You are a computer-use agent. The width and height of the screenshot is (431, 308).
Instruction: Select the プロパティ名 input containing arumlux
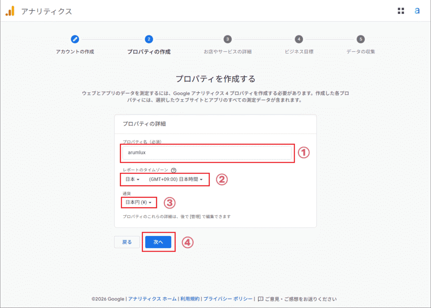pos(207,153)
